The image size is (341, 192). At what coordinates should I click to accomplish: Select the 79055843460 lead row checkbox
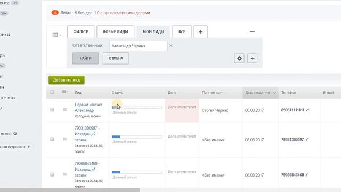52,174
